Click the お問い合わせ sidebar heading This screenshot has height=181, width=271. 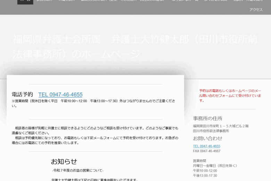207,138
